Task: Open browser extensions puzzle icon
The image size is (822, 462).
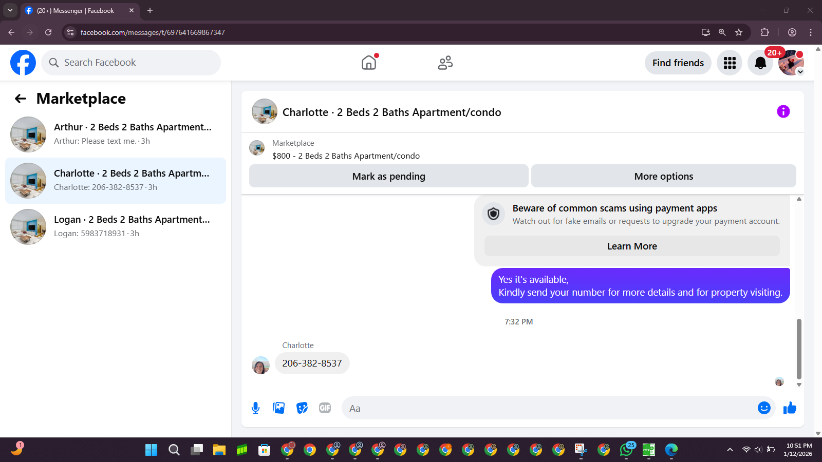Action: click(x=764, y=32)
